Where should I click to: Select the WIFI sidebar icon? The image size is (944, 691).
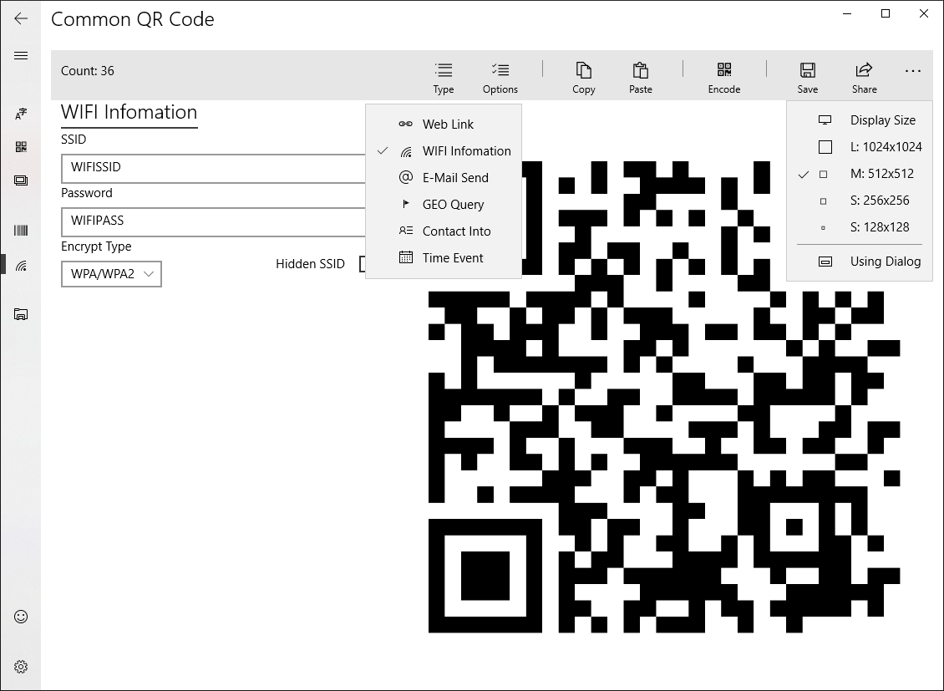pos(21,266)
